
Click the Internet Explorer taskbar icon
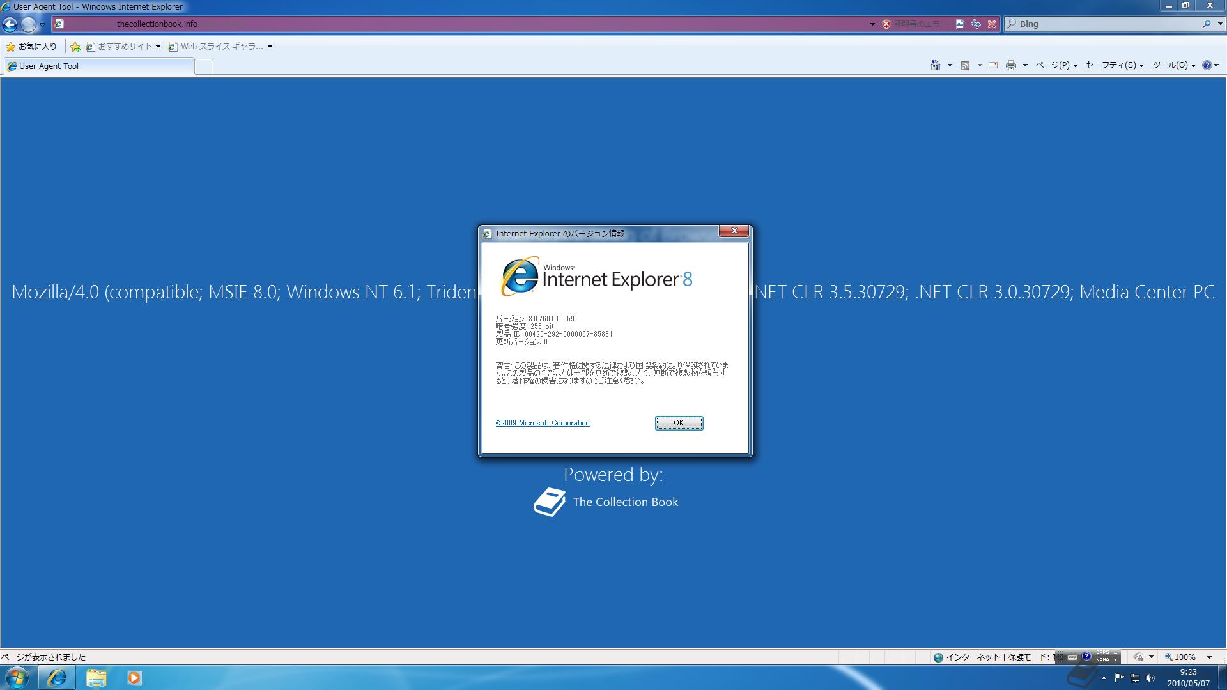click(57, 677)
